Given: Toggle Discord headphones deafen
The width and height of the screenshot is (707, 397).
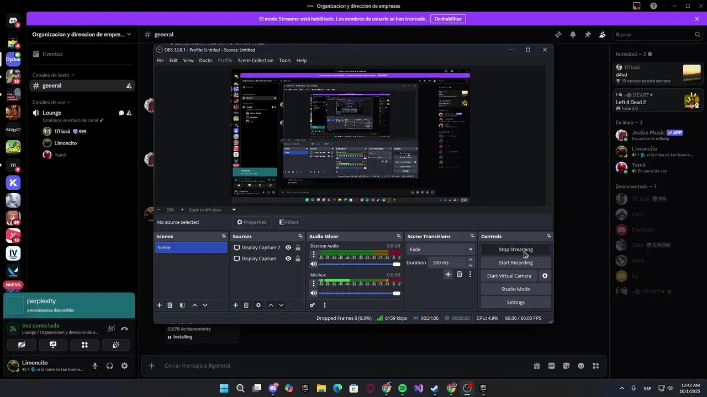Looking at the screenshot, I should coord(110,366).
